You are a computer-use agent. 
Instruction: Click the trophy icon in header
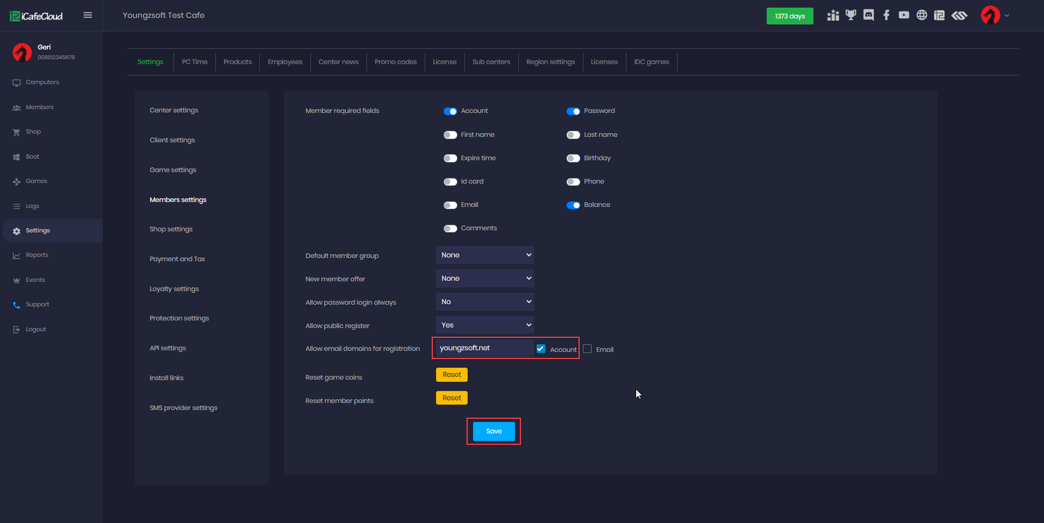point(851,15)
